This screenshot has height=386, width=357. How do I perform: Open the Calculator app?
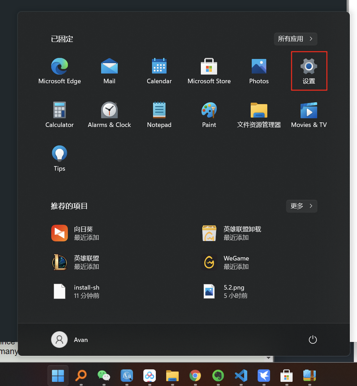click(x=60, y=115)
